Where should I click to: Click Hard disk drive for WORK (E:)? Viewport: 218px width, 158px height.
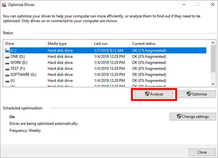pyautogui.click(x=60, y=62)
